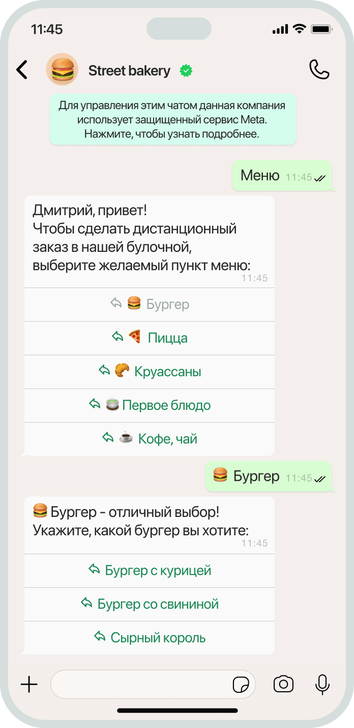Pick Бургер с курицей

click(x=150, y=570)
